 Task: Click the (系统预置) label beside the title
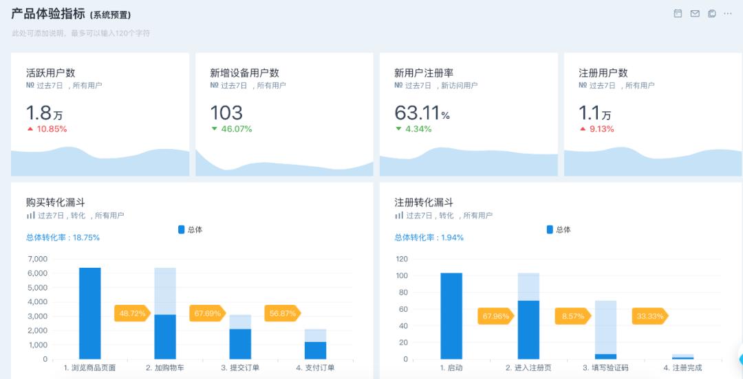[x=110, y=15]
